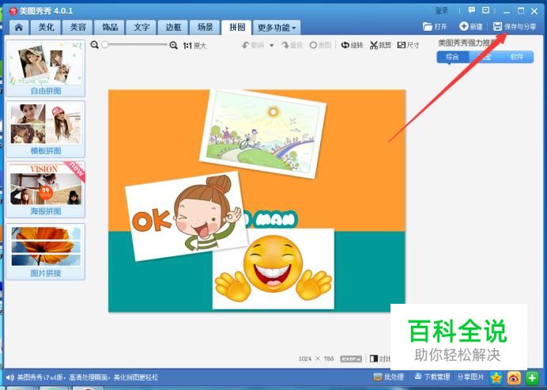Click the landscape photo in collage

click(x=263, y=134)
